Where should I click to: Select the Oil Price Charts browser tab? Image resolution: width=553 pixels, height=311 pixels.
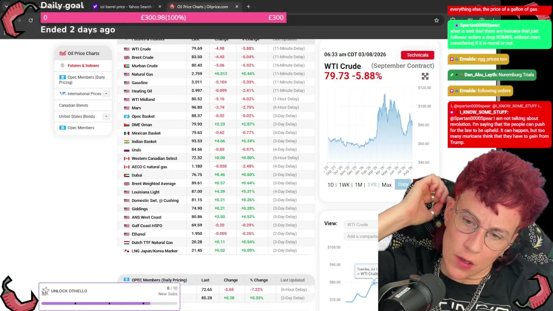(x=202, y=6)
